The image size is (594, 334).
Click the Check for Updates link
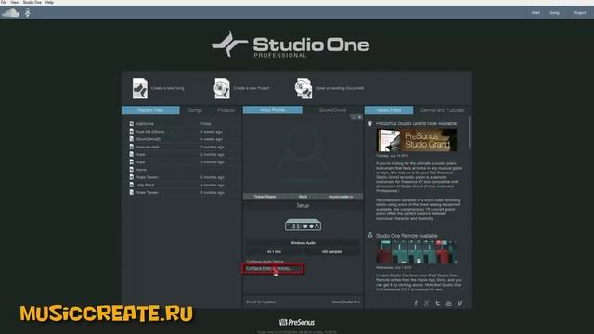[x=261, y=302]
